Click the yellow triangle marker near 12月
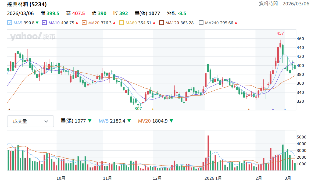This screenshot has height=182, width=311. 152,109
